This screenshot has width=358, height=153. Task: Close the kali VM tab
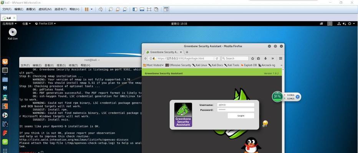tap(14, 18)
